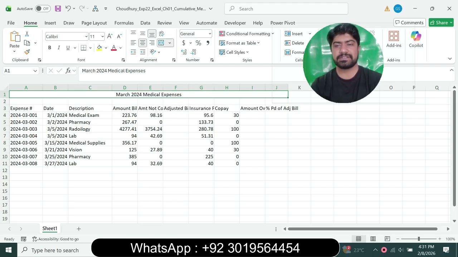Switch to the Data tab
Image resolution: width=458 pixels, height=257 pixels.
tap(145, 23)
